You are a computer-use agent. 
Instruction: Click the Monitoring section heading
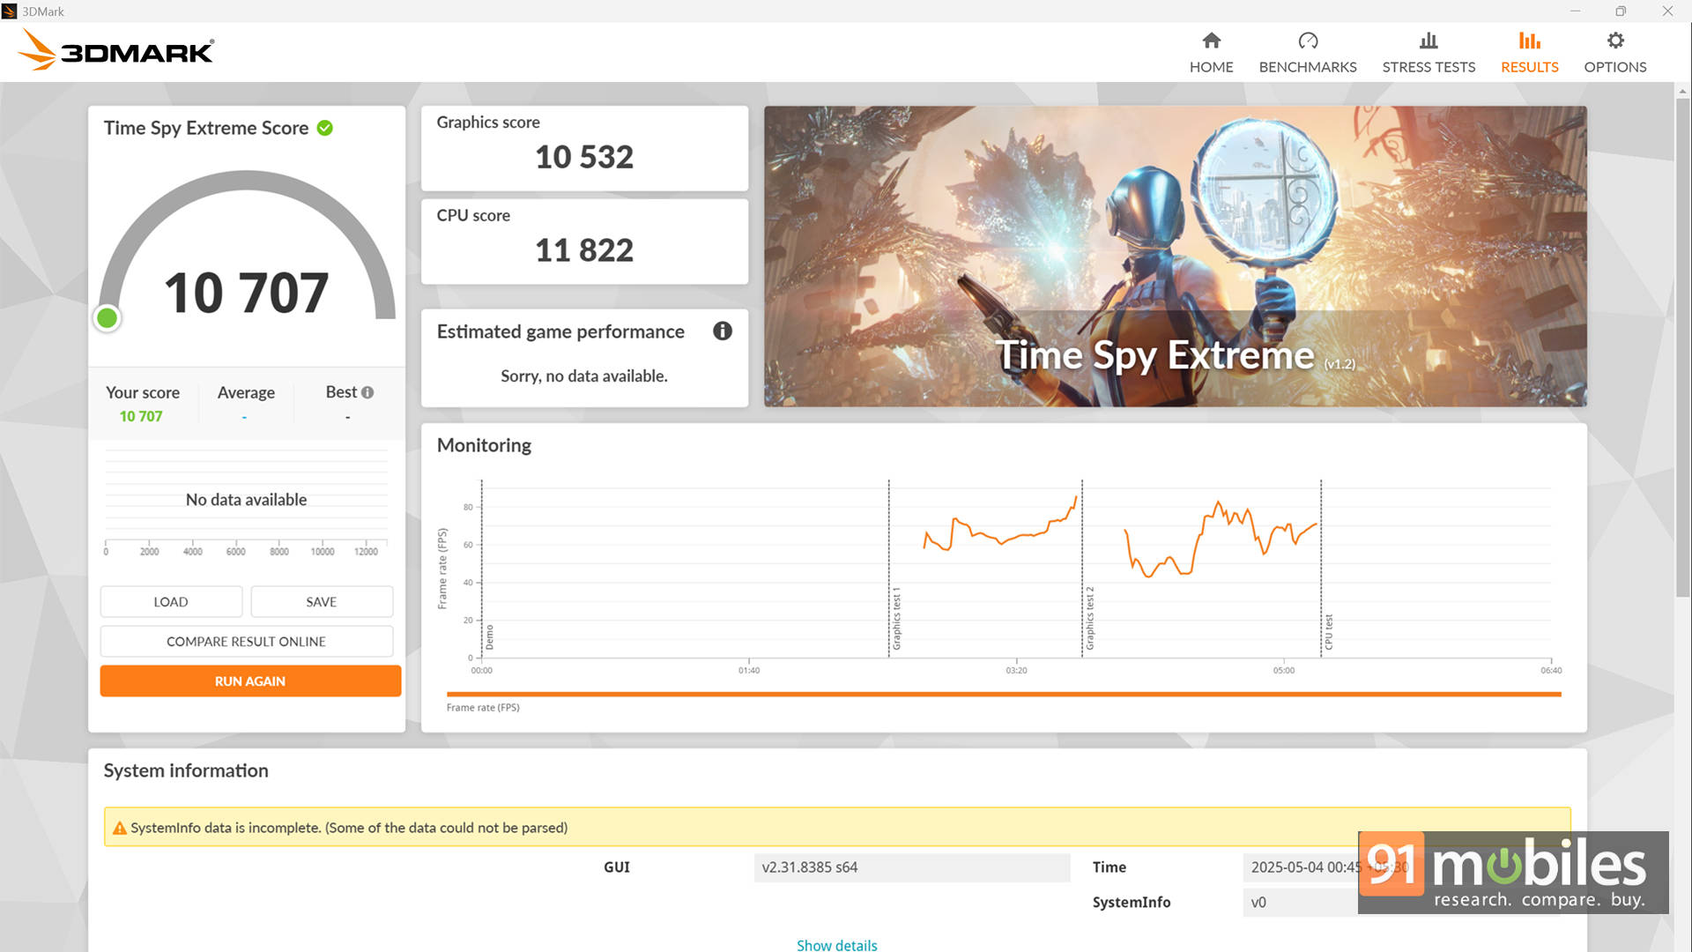(484, 445)
